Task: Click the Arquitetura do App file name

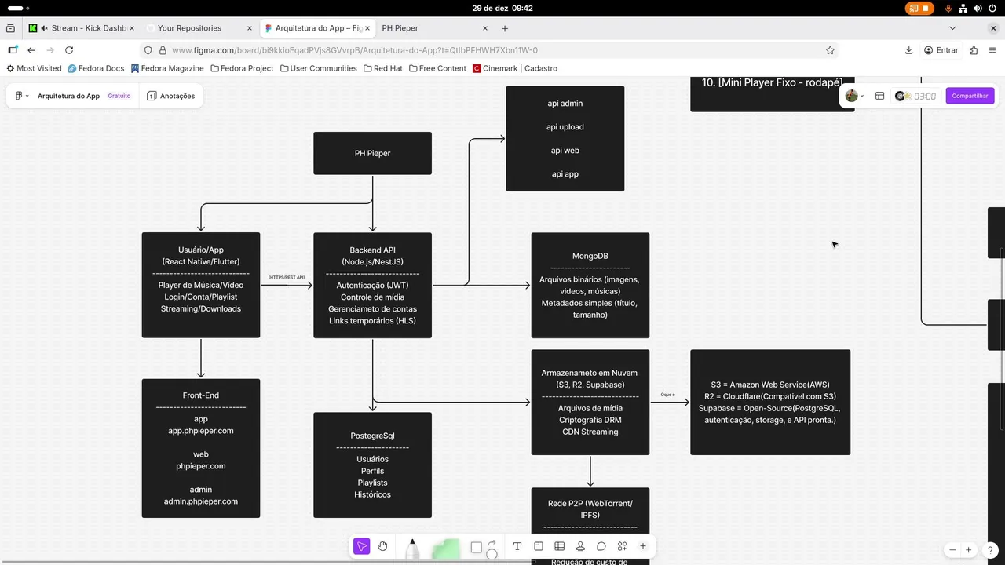Action: (x=68, y=96)
